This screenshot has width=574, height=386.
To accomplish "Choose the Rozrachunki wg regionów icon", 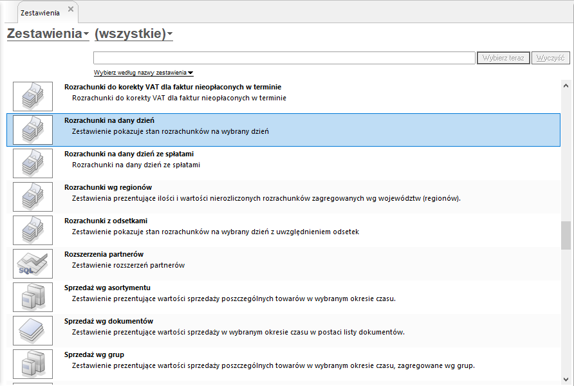I will (x=33, y=197).
